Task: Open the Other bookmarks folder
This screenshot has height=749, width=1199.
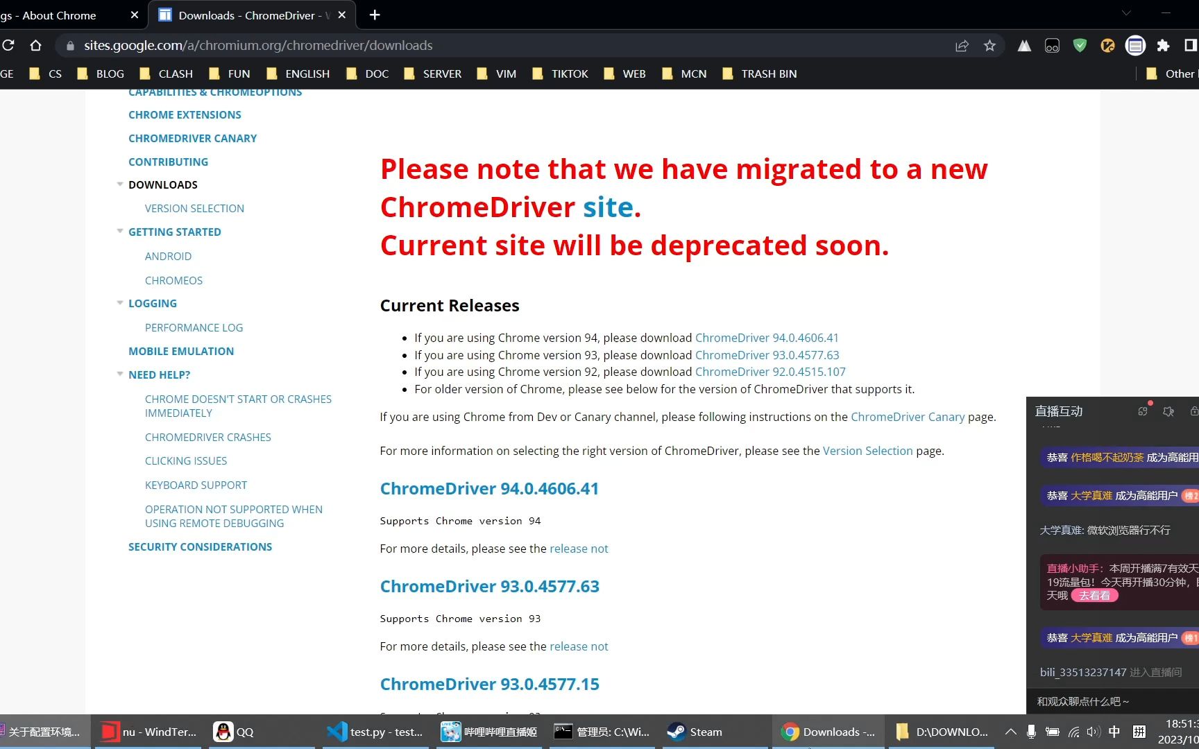Action: tap(1171, 74)
